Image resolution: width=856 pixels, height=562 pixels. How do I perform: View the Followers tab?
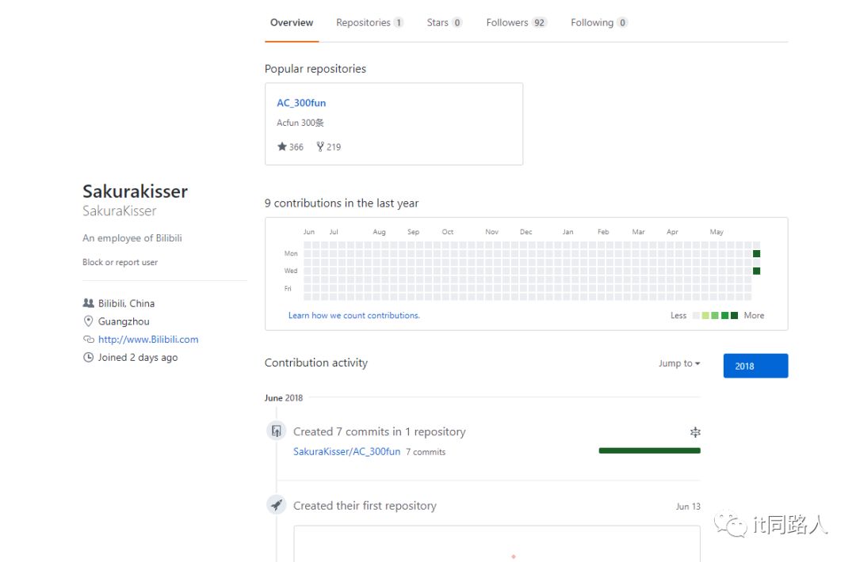[517, 22]
